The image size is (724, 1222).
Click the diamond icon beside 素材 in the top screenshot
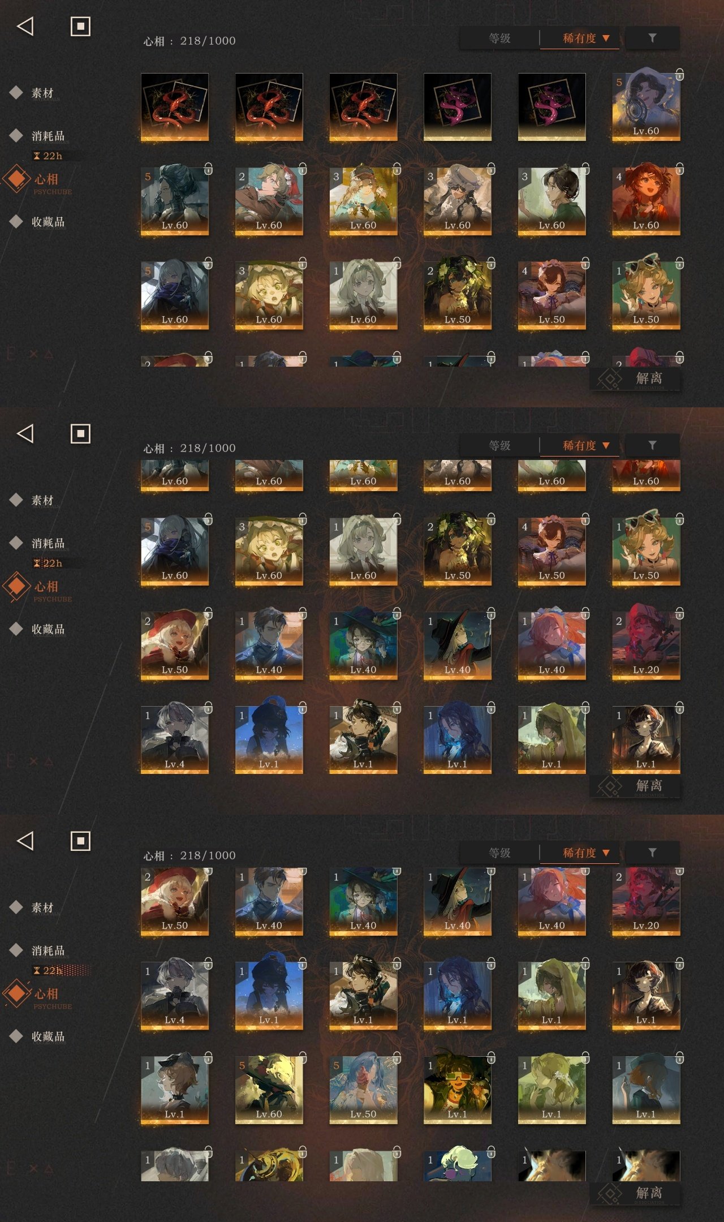(16, 92)
